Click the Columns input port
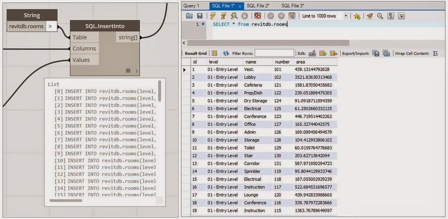Image resolution: width=448 pixels, height=219 pixels. pos(85,49)
